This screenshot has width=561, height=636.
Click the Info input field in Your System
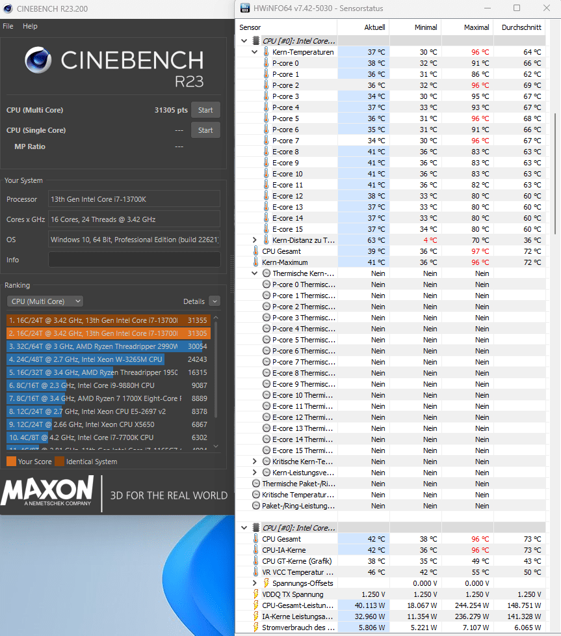(134, 260)
